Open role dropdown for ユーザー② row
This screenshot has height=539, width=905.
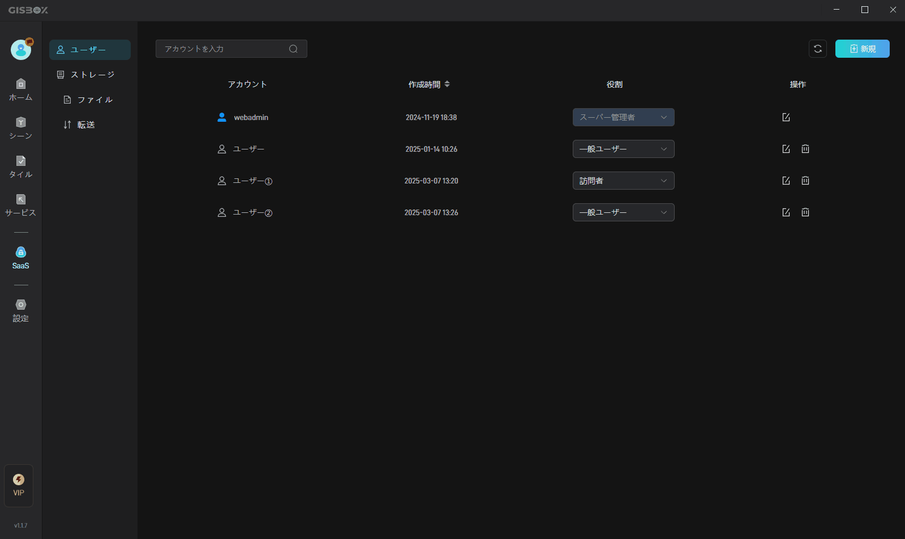tap(624, 212)
